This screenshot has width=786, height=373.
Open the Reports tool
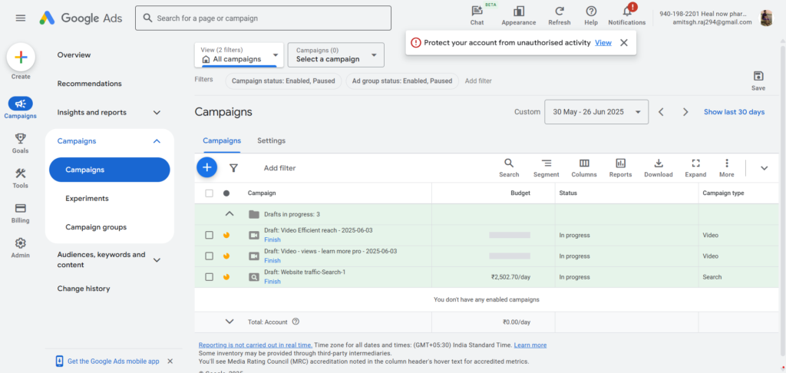tap(620, 168)
